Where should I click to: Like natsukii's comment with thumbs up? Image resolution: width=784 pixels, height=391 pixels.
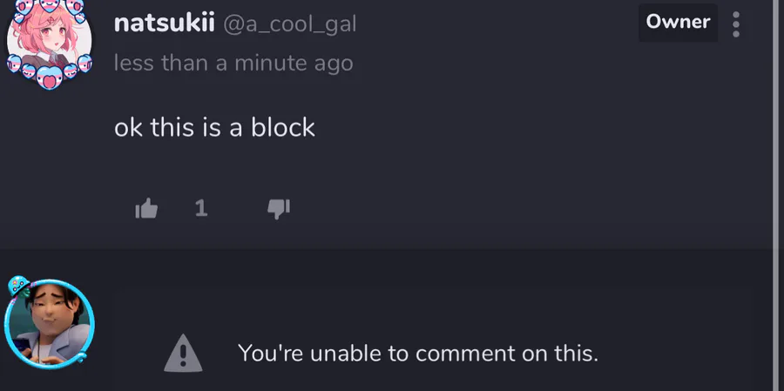146,208
